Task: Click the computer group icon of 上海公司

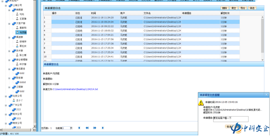Action: coord(10,6)
